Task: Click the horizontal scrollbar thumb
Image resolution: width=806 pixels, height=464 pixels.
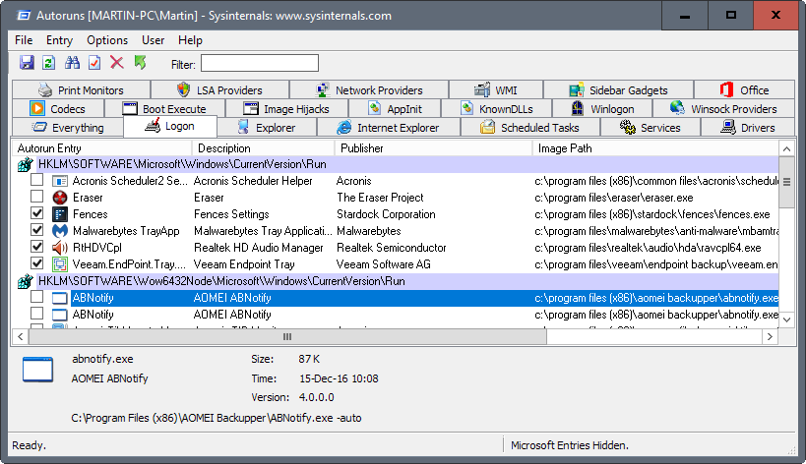Action: (x=287, y=337)
